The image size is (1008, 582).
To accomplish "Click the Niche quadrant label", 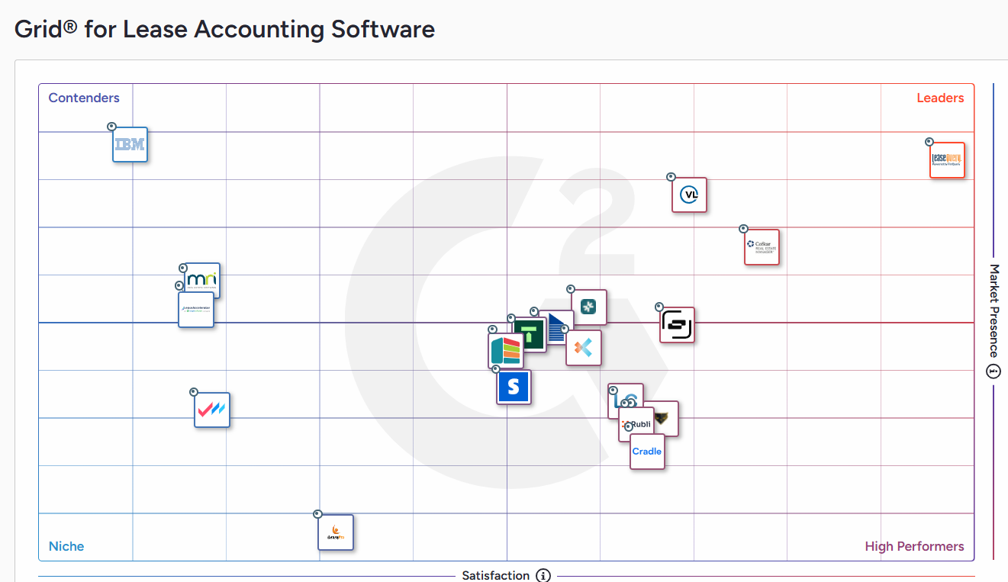I will (66, 546).
